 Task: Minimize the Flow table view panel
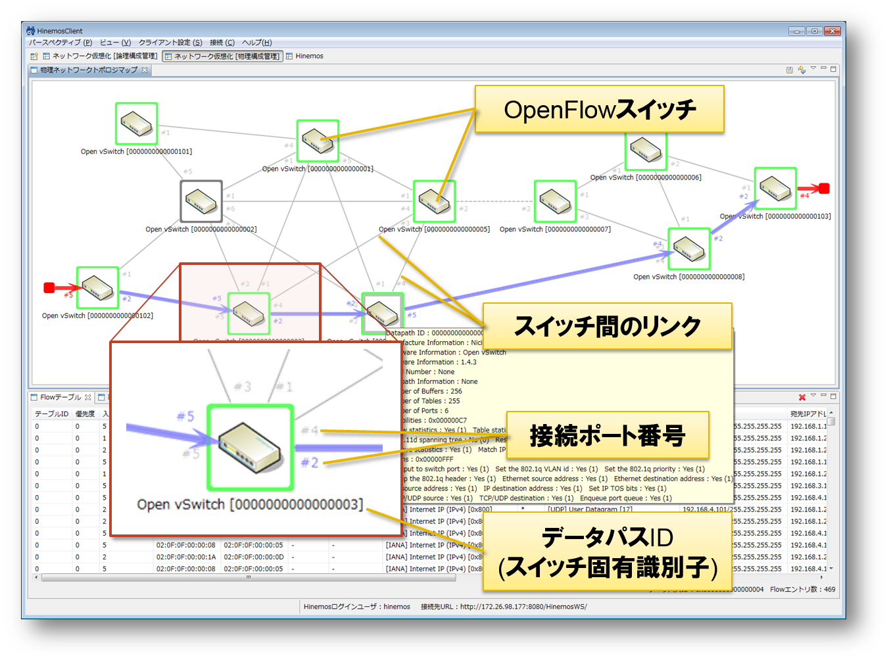[x=823, y=395]
